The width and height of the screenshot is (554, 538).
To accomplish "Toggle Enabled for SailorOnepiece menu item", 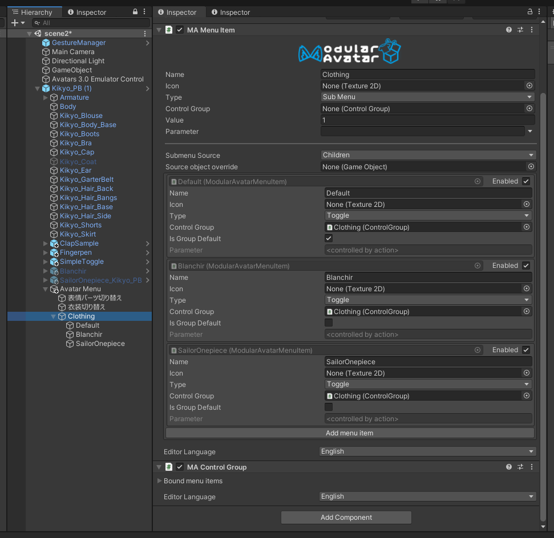I will [526, 350].
